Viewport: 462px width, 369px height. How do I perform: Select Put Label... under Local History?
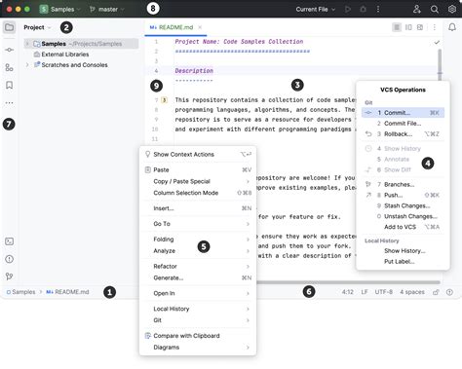coord(403,261)
